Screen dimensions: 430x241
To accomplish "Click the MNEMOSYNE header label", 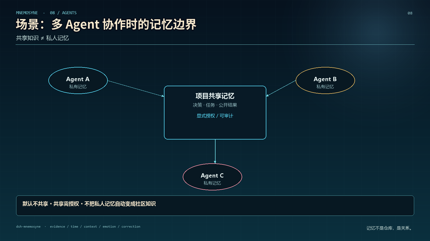I will click(x=27, y=13).
